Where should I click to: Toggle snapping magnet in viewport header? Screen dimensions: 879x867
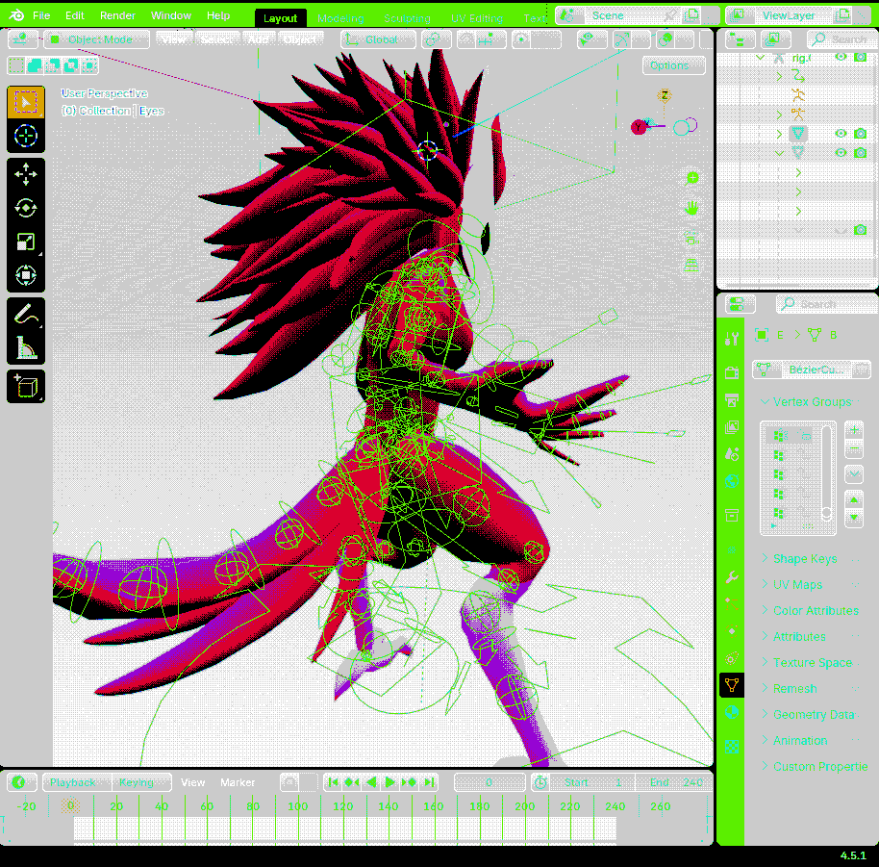click(x=466, y=39)
